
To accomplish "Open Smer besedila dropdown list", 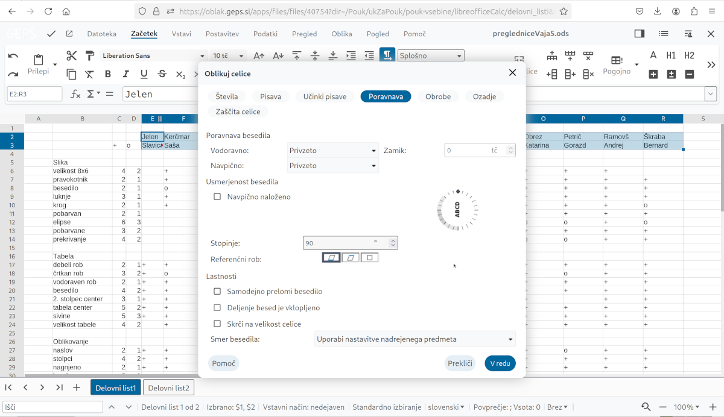I will (415, 339).
